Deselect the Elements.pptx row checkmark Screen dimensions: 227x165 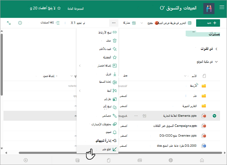click(x=214, y=116)
